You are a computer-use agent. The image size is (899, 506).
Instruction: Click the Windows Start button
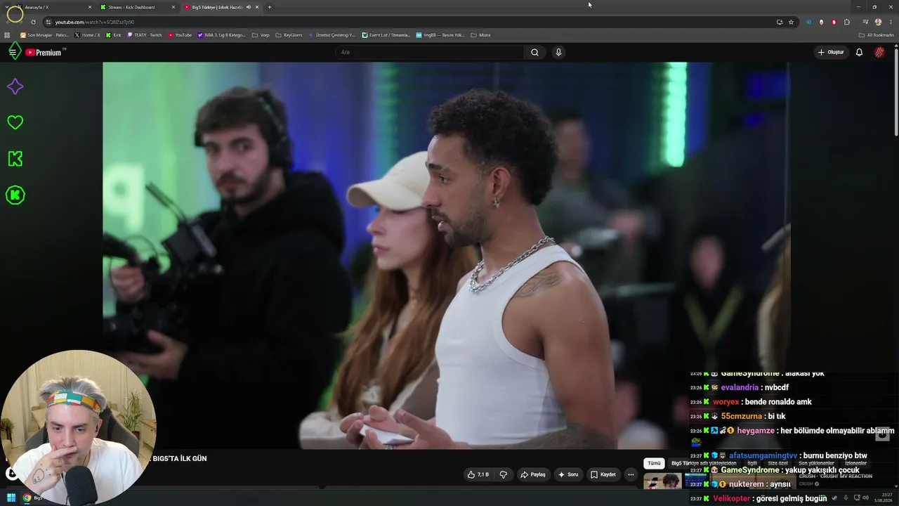pos(11,498)
